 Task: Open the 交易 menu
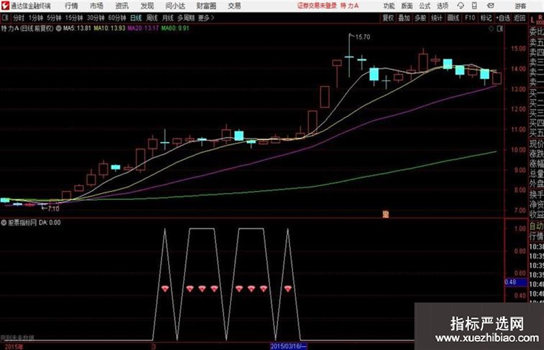tap(234, 6)
